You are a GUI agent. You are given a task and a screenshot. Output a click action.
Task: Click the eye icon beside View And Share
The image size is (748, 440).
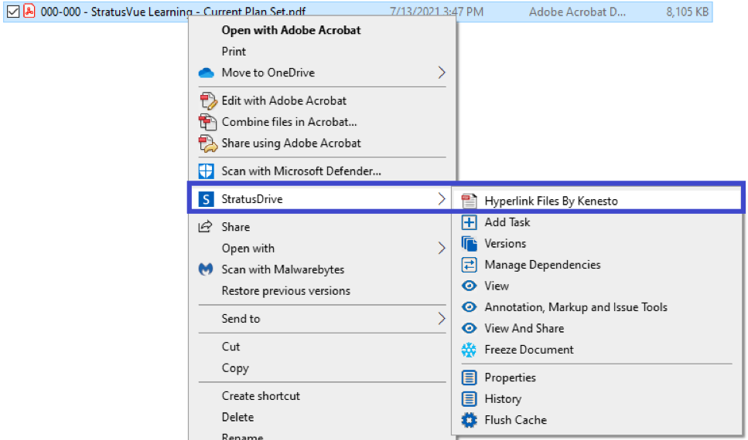(469, 328)
